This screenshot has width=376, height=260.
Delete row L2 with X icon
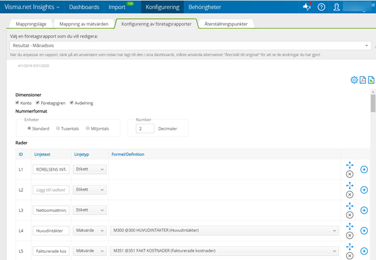click(350, 194)
